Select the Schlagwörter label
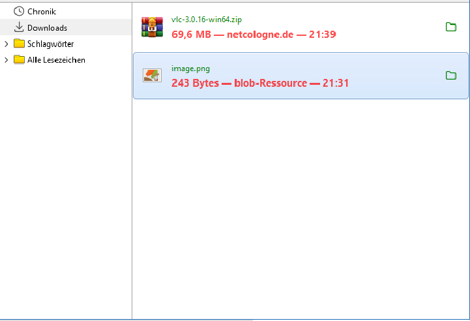 [x=50, y=44]
